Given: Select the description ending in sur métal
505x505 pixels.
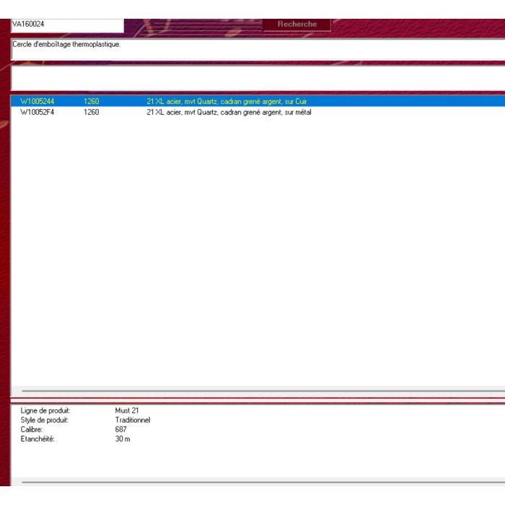Looking at the screenshot, I should point(229,113).
